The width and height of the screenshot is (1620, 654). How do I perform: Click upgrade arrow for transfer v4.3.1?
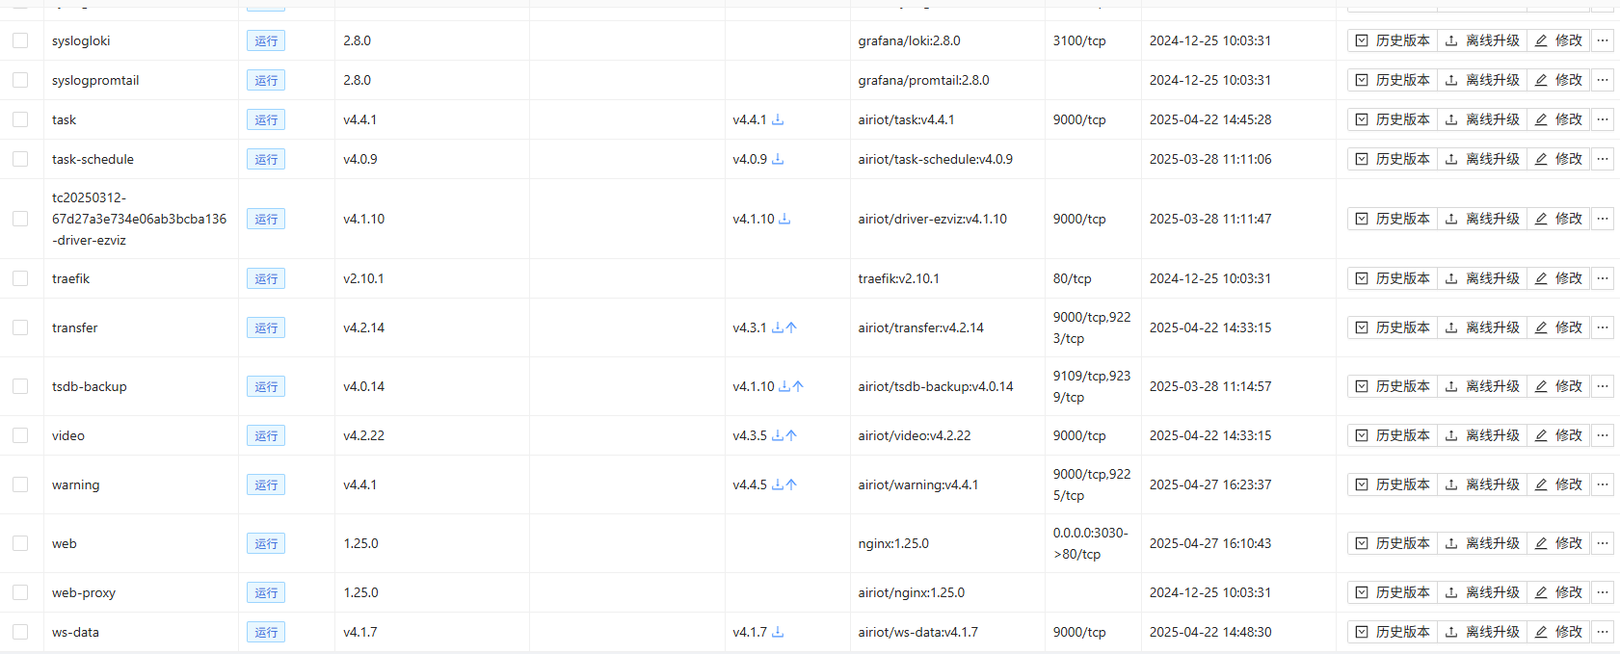coord(791,327)
